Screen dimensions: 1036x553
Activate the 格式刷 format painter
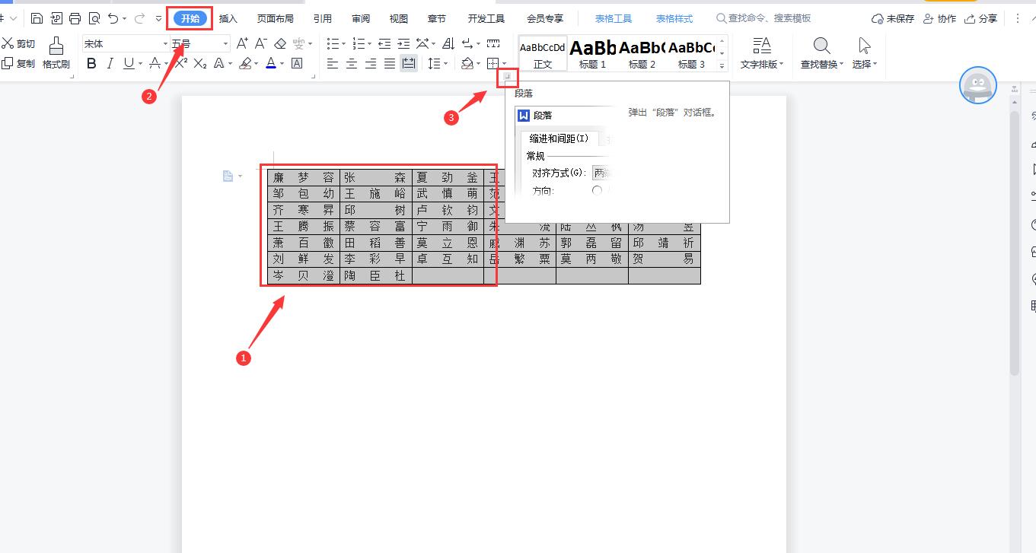(56, 52)
